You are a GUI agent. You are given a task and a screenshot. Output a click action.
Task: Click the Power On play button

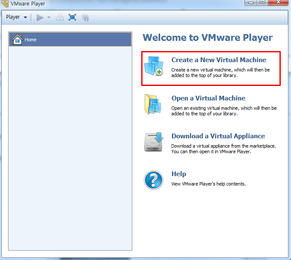(x=40, y=17)
